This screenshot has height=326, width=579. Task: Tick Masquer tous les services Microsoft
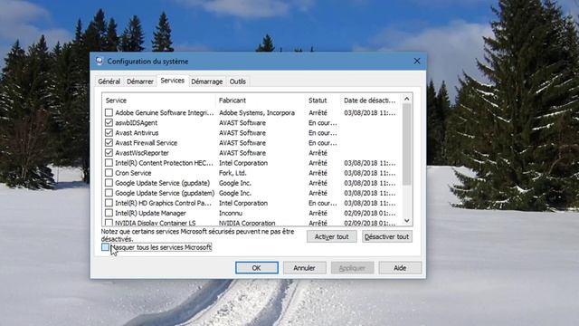105,247
